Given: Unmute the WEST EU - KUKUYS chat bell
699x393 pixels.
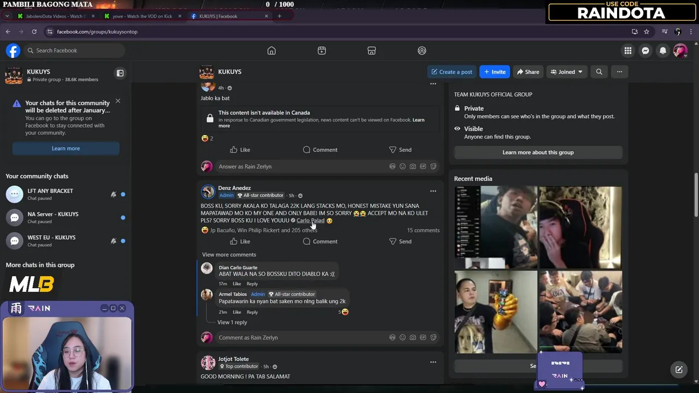Looking at the screenshot, I should click(114, 241).
